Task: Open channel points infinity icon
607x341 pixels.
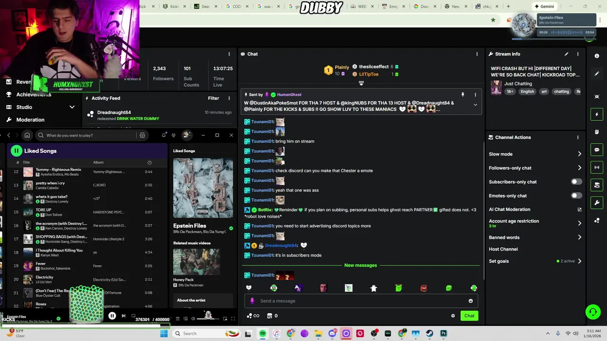Action: pos(253,316)
